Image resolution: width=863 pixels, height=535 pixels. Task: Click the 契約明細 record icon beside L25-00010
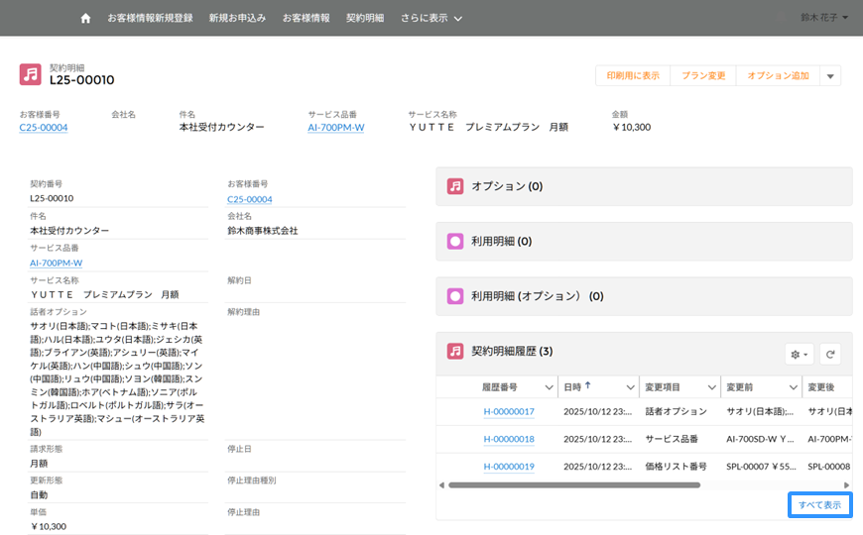[x=31, y=74]
